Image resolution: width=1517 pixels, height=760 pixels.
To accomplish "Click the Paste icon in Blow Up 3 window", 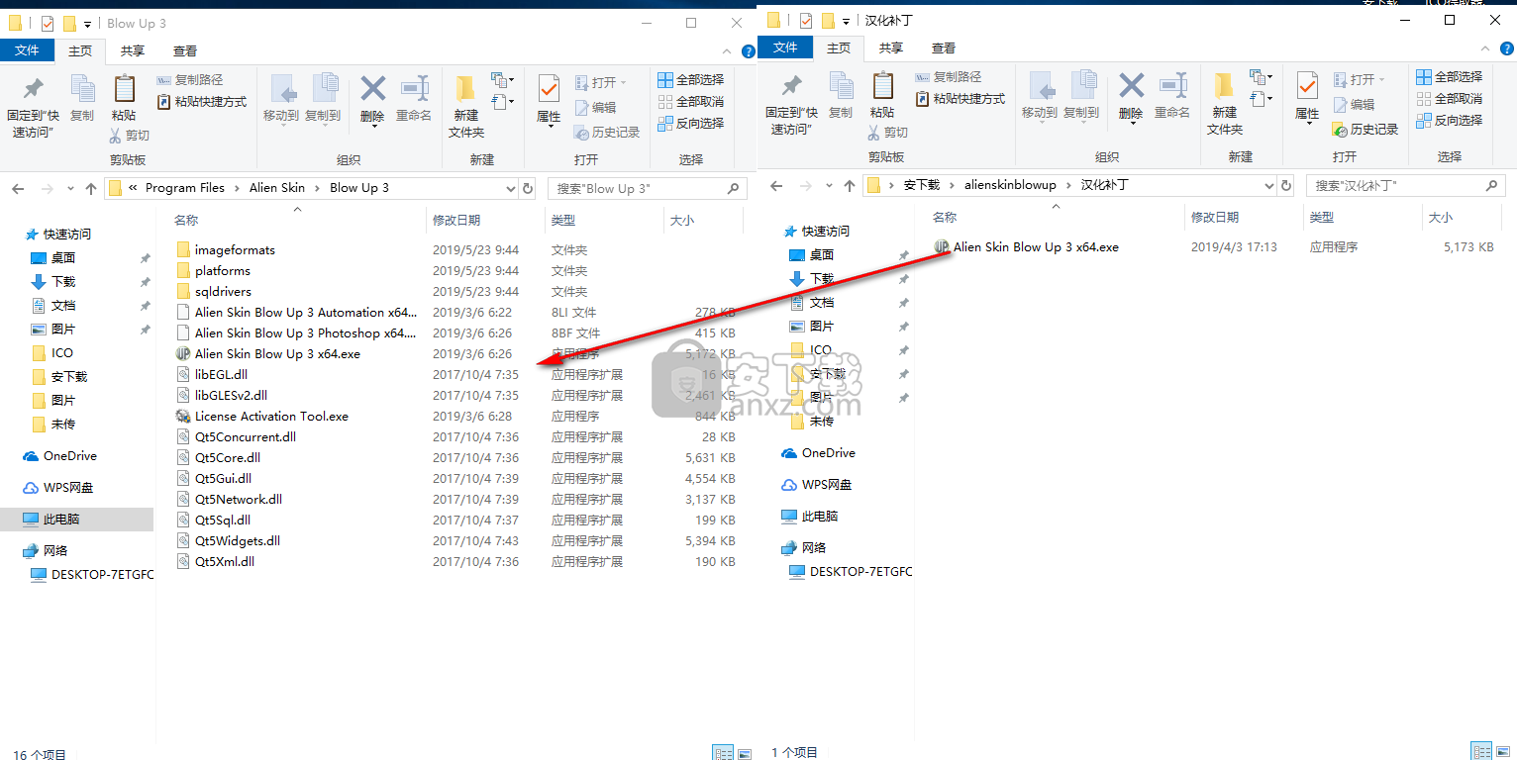I will 124,99.
